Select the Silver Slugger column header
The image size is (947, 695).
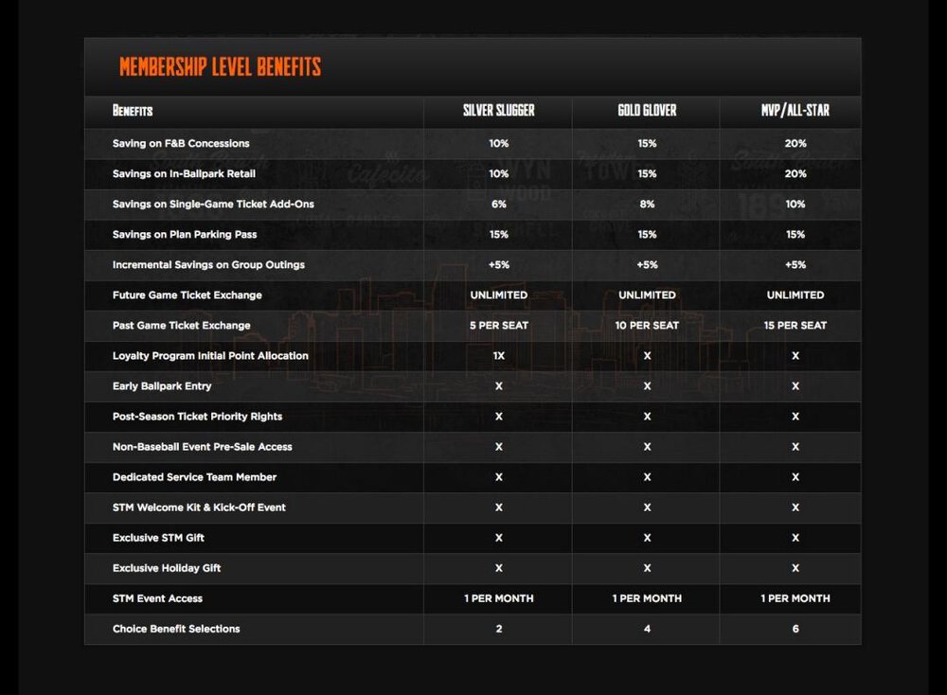point(499,111)
